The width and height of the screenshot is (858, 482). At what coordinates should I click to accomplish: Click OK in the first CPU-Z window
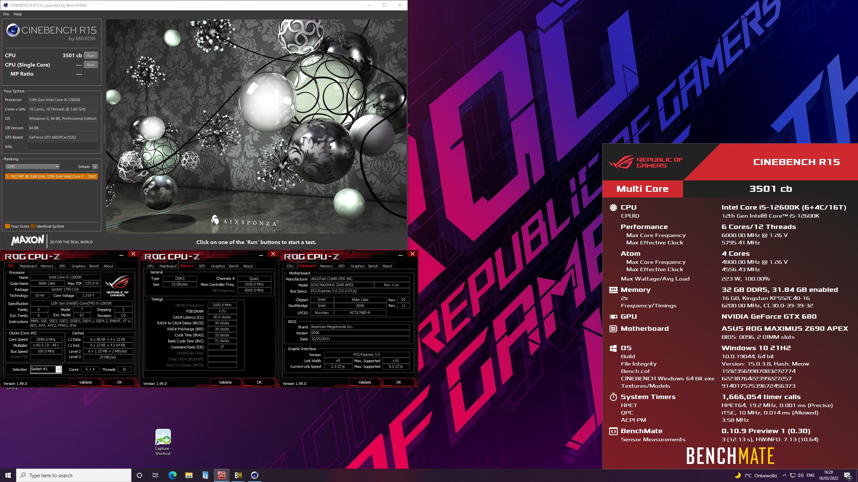coord(120,382)
